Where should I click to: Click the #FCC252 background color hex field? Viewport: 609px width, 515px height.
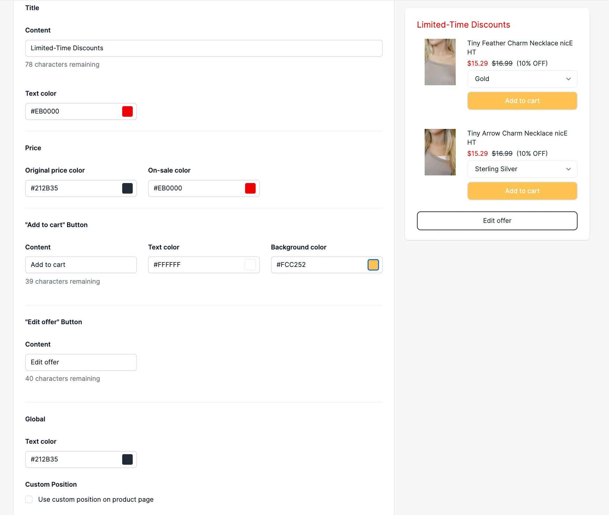coord(318,265)
